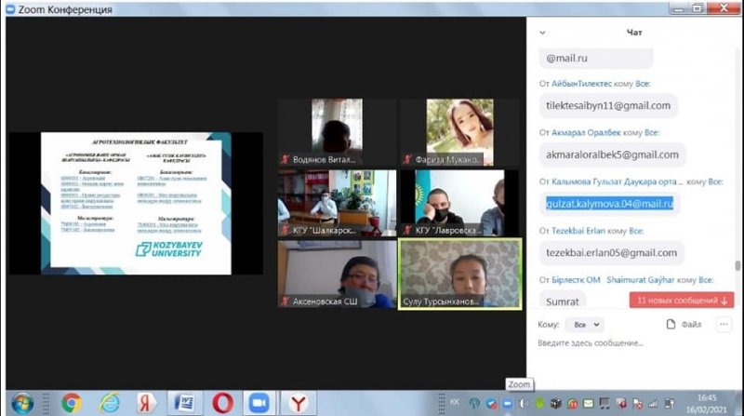This screenshot has height=416, width=744.
Task: Open Yandex Browser 'Y' taskbar icon
Action: click(298, 404)
